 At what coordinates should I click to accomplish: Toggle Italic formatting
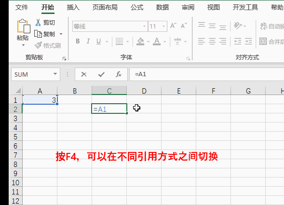(88, 41)
